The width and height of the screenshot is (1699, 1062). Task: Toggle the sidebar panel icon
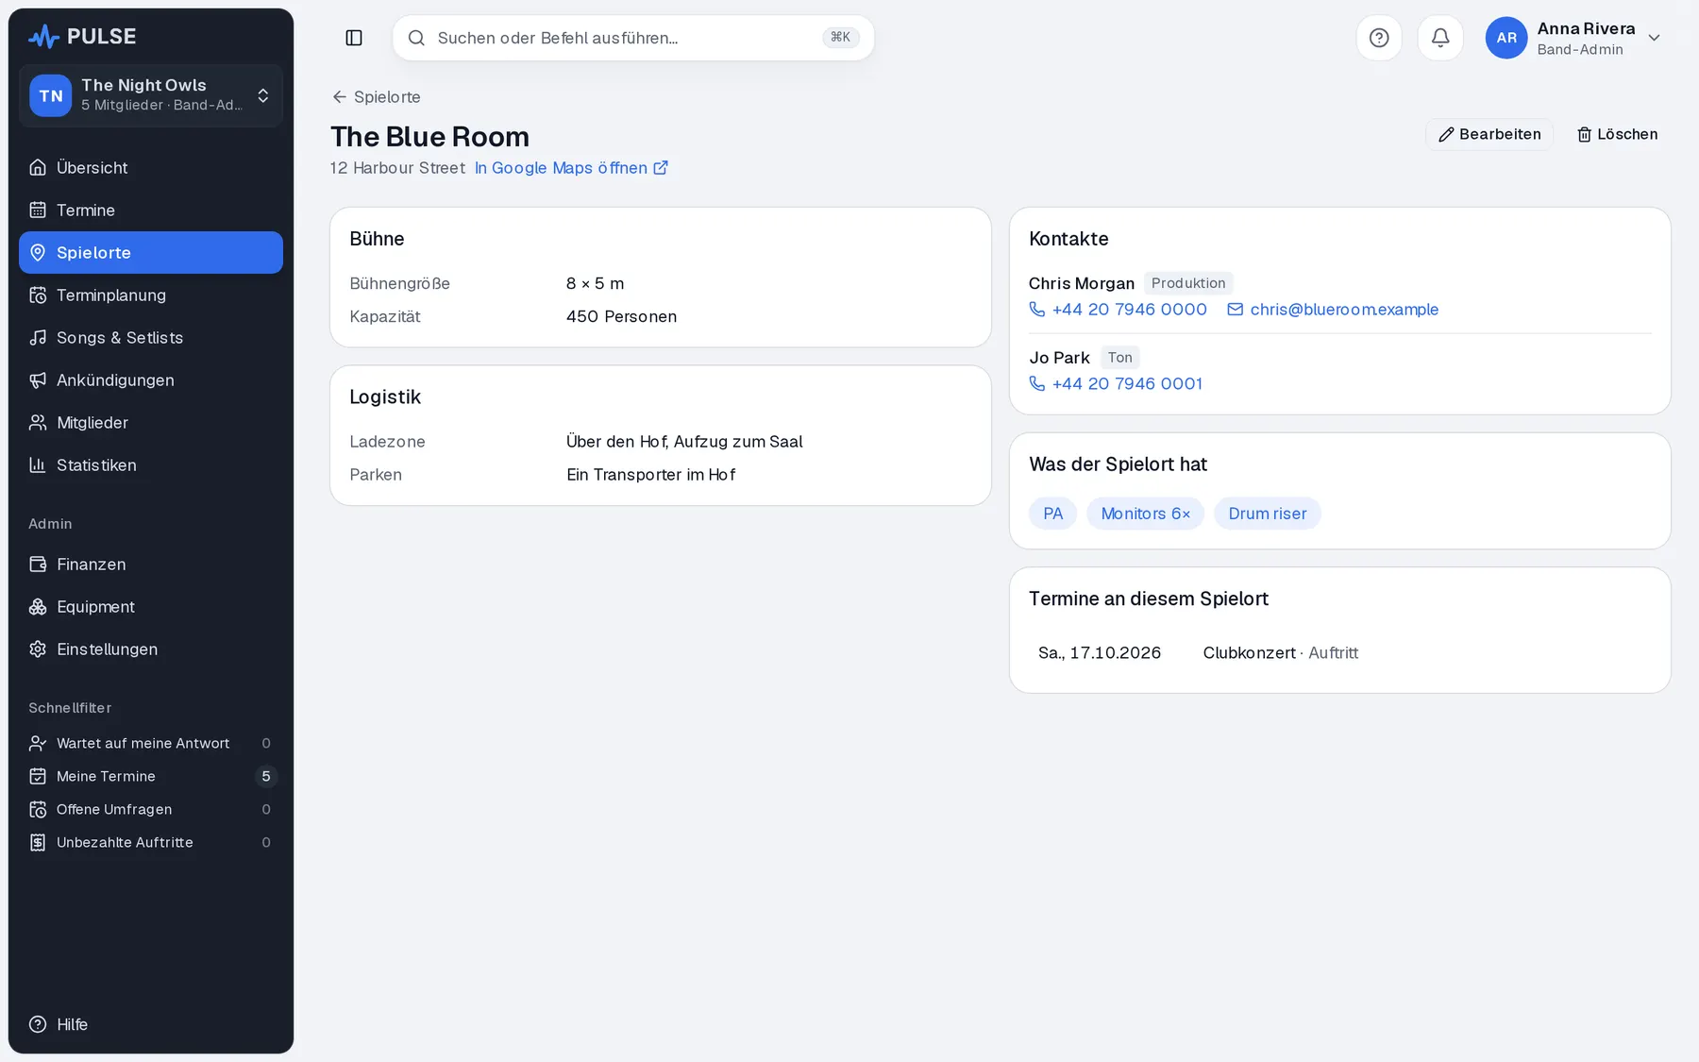pyautogui.click(x=354, y=38)
